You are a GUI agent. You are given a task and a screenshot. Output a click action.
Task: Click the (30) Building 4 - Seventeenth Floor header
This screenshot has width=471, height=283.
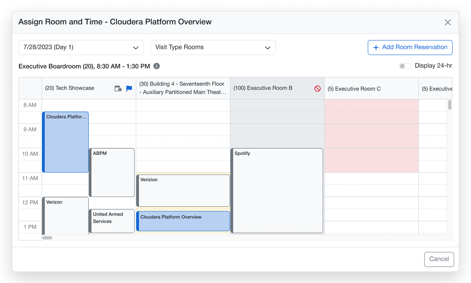pos(183,88)
